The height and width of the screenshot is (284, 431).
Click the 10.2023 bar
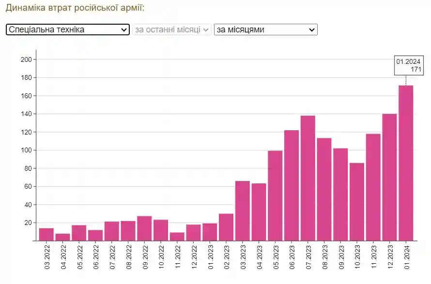click(x=357, y=202)
